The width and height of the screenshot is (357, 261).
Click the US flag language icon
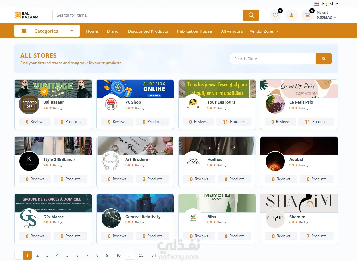point(317,4)
